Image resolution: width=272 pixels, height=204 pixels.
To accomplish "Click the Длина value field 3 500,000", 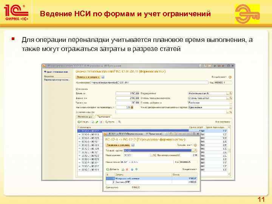I will pyautogui.click(x=128, y=93).
